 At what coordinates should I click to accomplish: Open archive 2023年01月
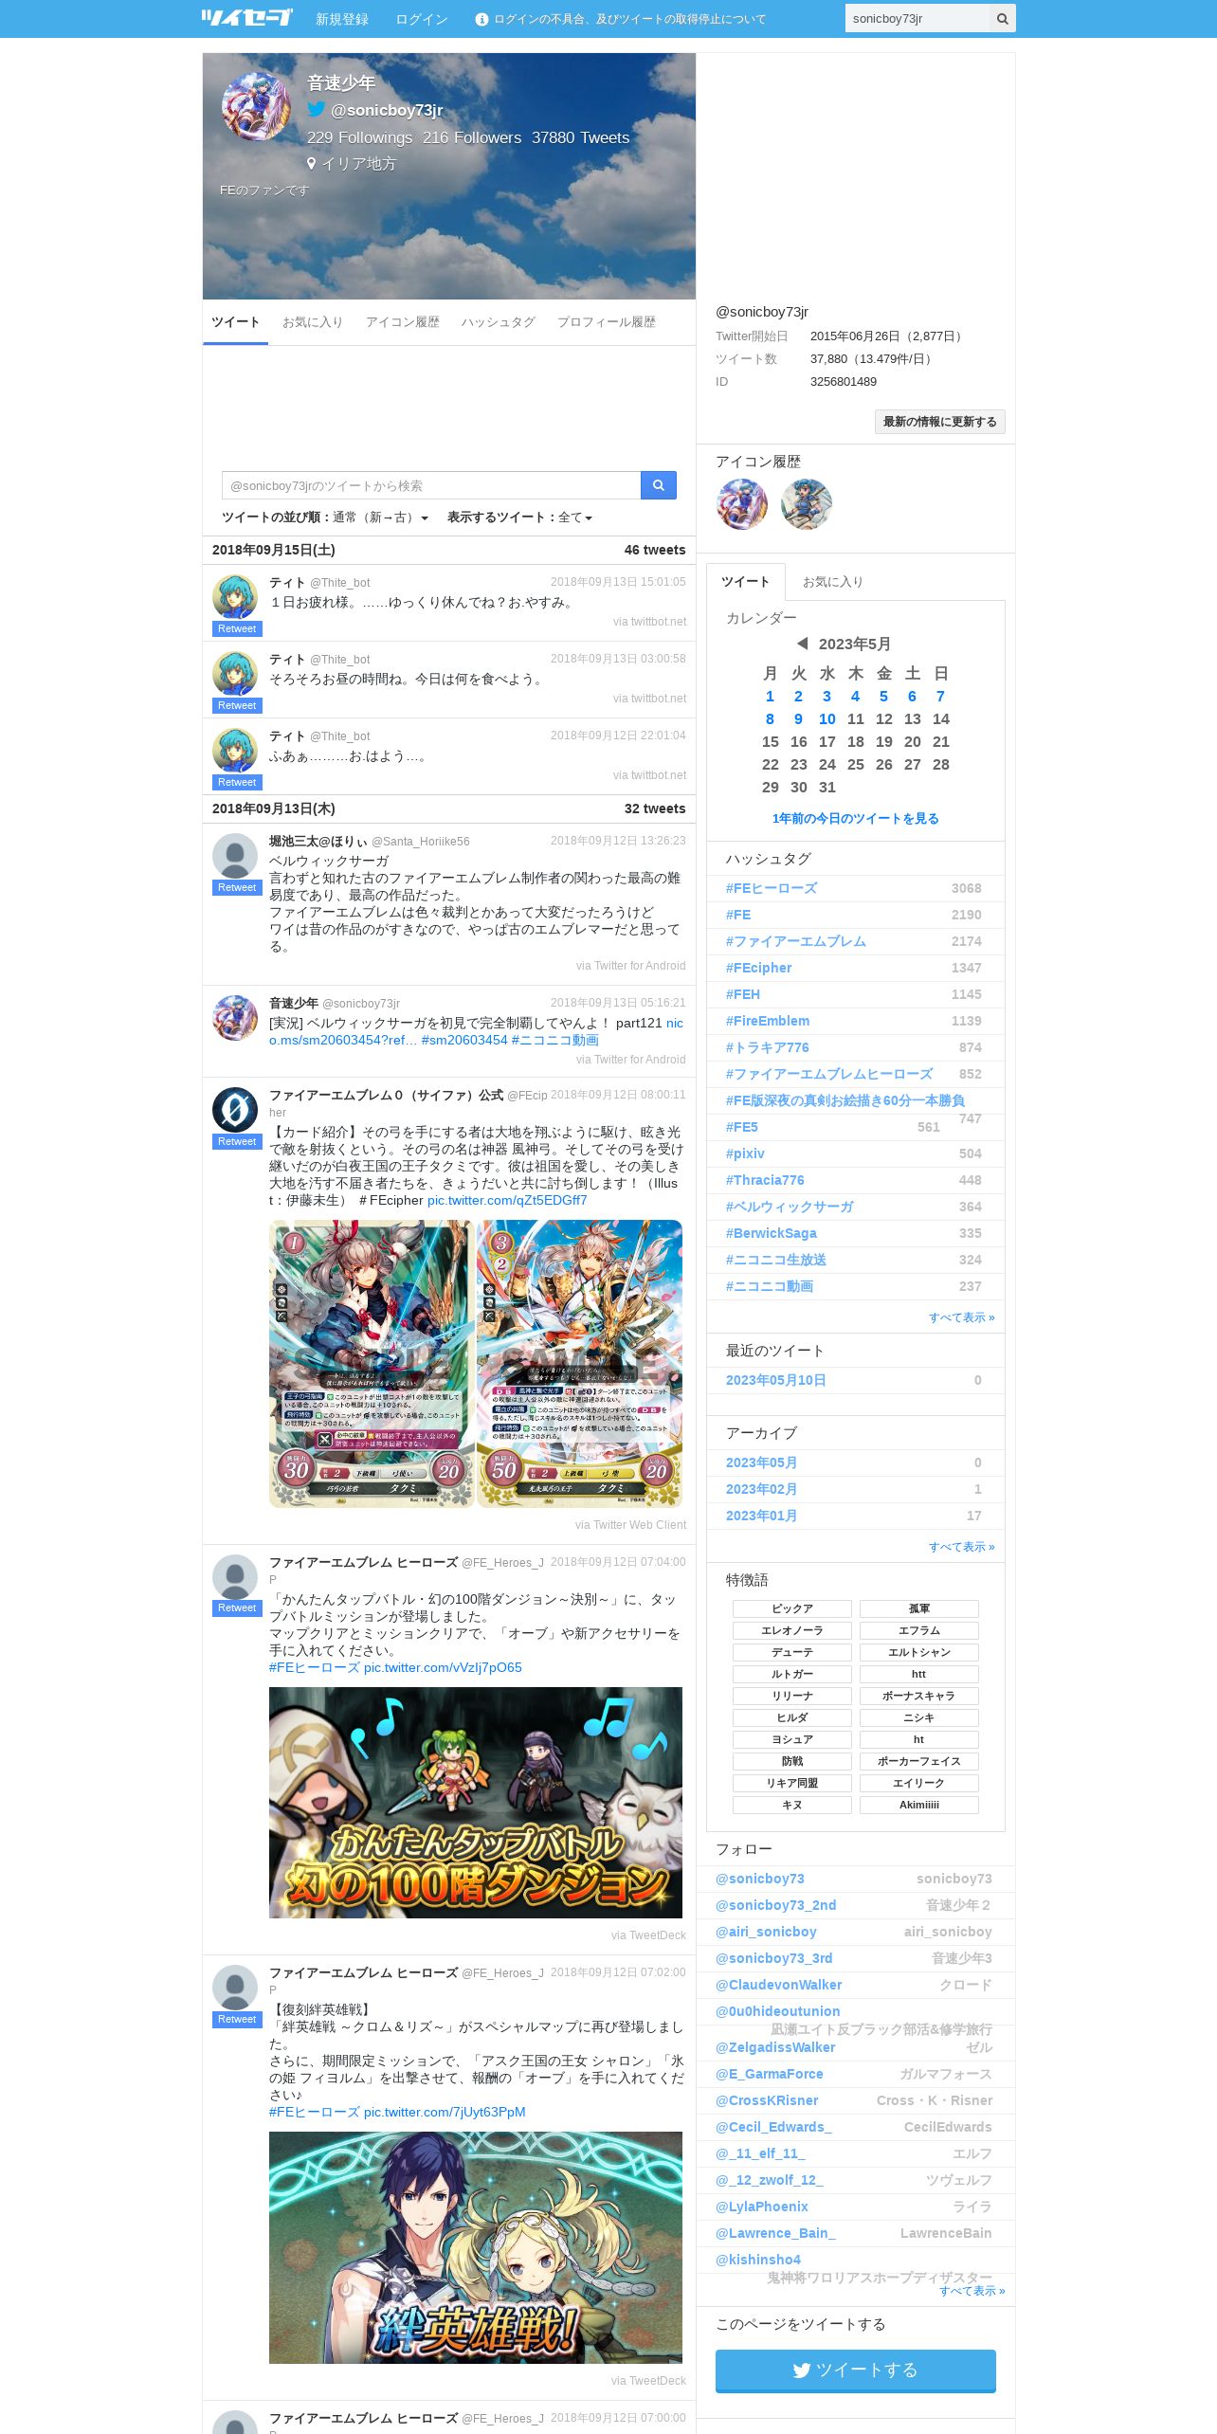coord(762,1516)
